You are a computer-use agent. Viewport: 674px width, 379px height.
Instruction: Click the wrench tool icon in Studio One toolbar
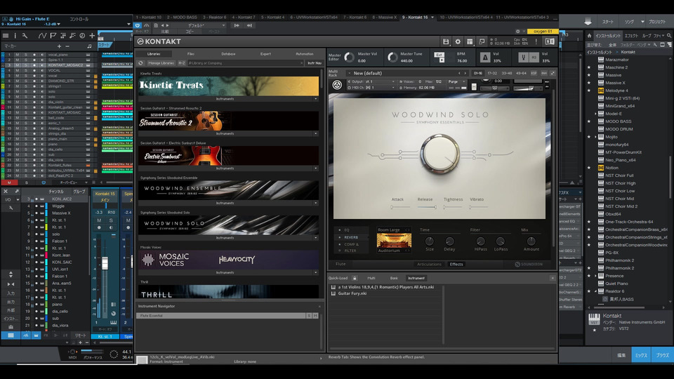pyautogui.click(x=25, y=36)
